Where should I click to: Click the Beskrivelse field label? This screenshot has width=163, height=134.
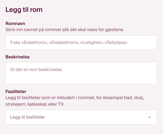click(18, 57)
